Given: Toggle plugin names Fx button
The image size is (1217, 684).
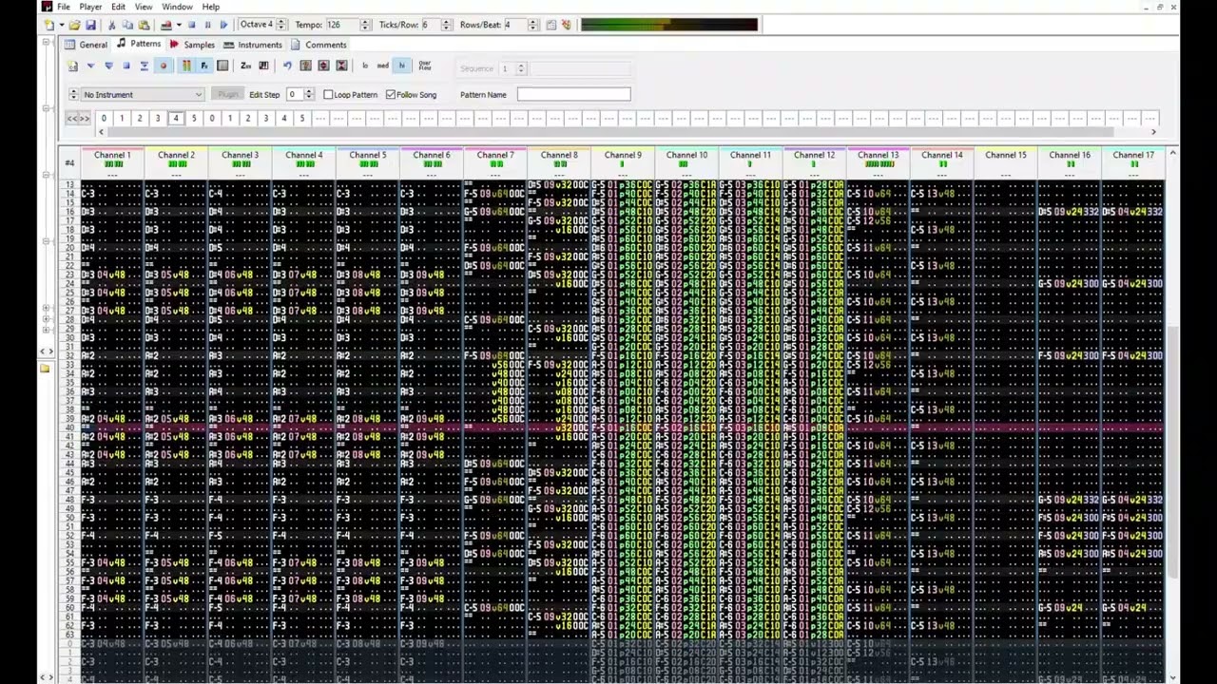Looking at the screenshot, I should click(203, 66).
